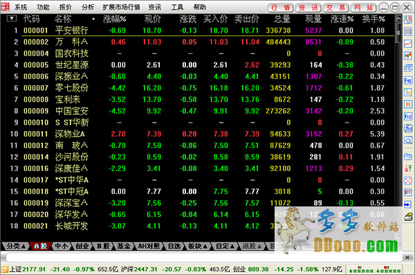This screenshot has width=415, height=275.
Task: Click the printer icon in the sidebar
Action: (408, 217)
